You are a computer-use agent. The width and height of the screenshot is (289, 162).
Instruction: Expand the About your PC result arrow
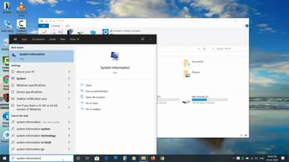[x=69, y=72]
